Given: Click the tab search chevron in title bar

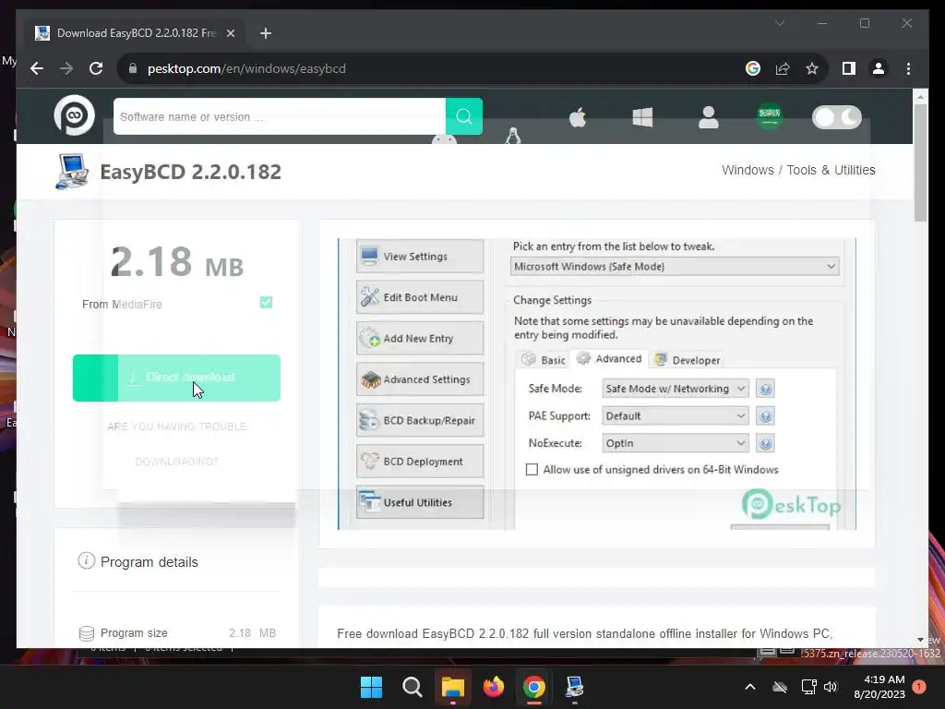Looking at the screenshot, I should [x=779, y=23].
